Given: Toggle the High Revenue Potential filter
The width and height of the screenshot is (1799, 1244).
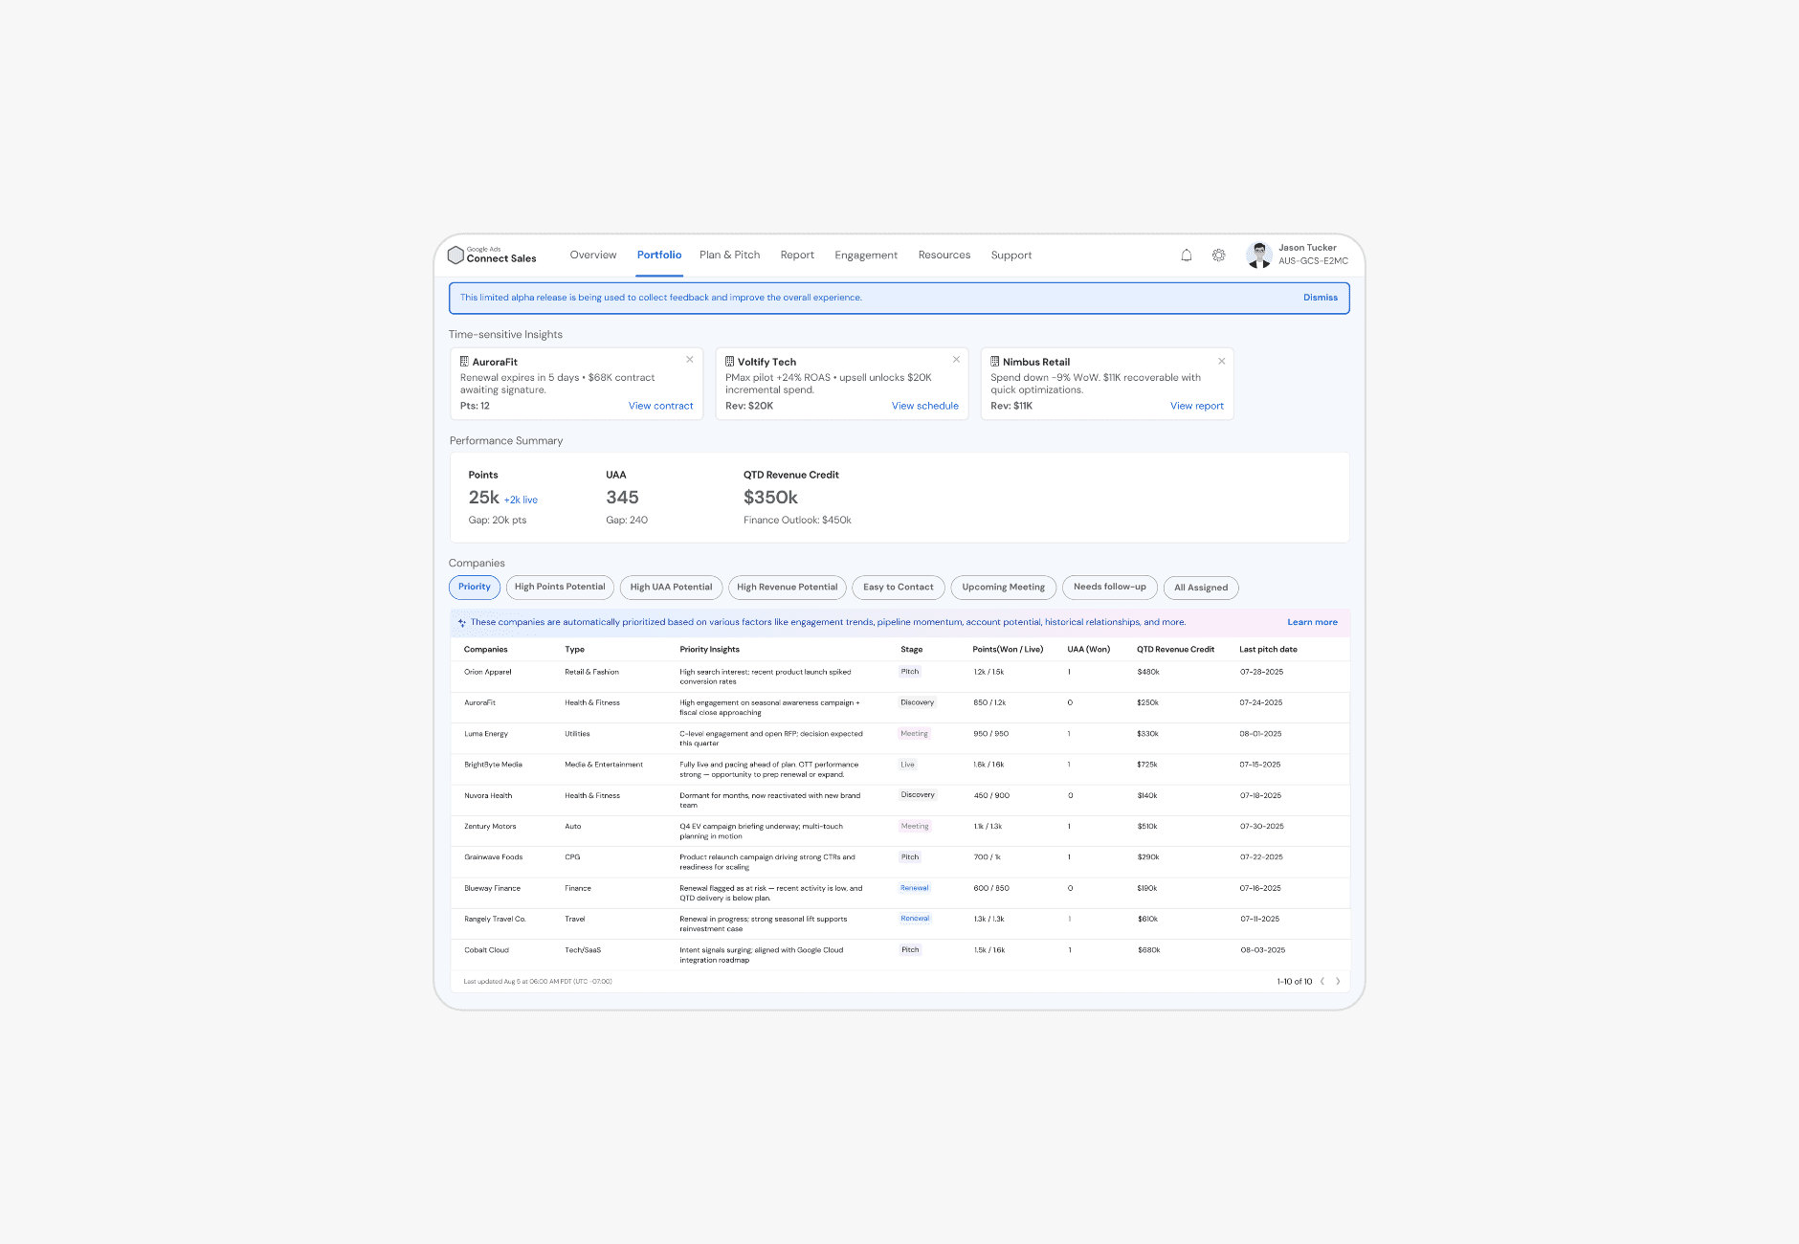Looking at the screenshot, I should click(x=788, y=588).
